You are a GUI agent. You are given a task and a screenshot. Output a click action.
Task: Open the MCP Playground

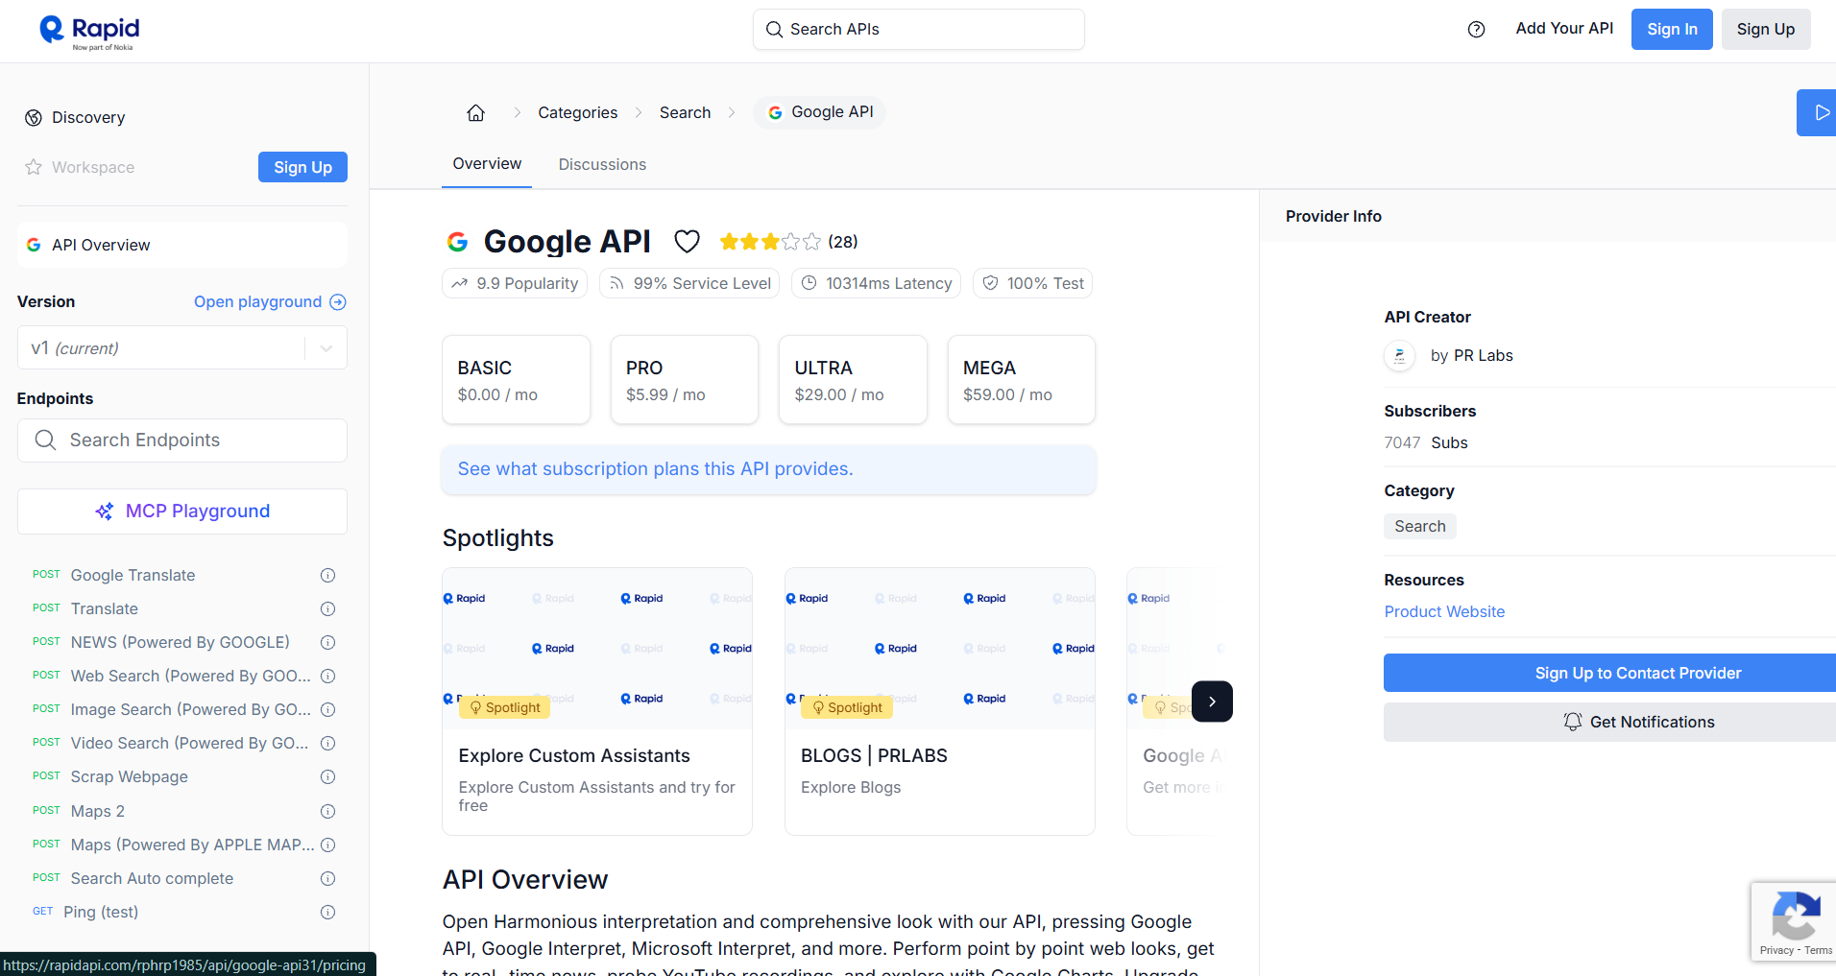[x=181, y=511]
